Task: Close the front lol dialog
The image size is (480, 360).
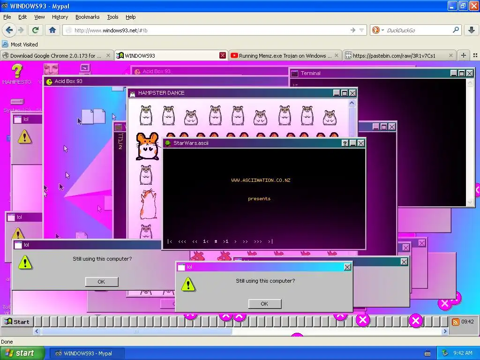Action: (x=347, y=267)
